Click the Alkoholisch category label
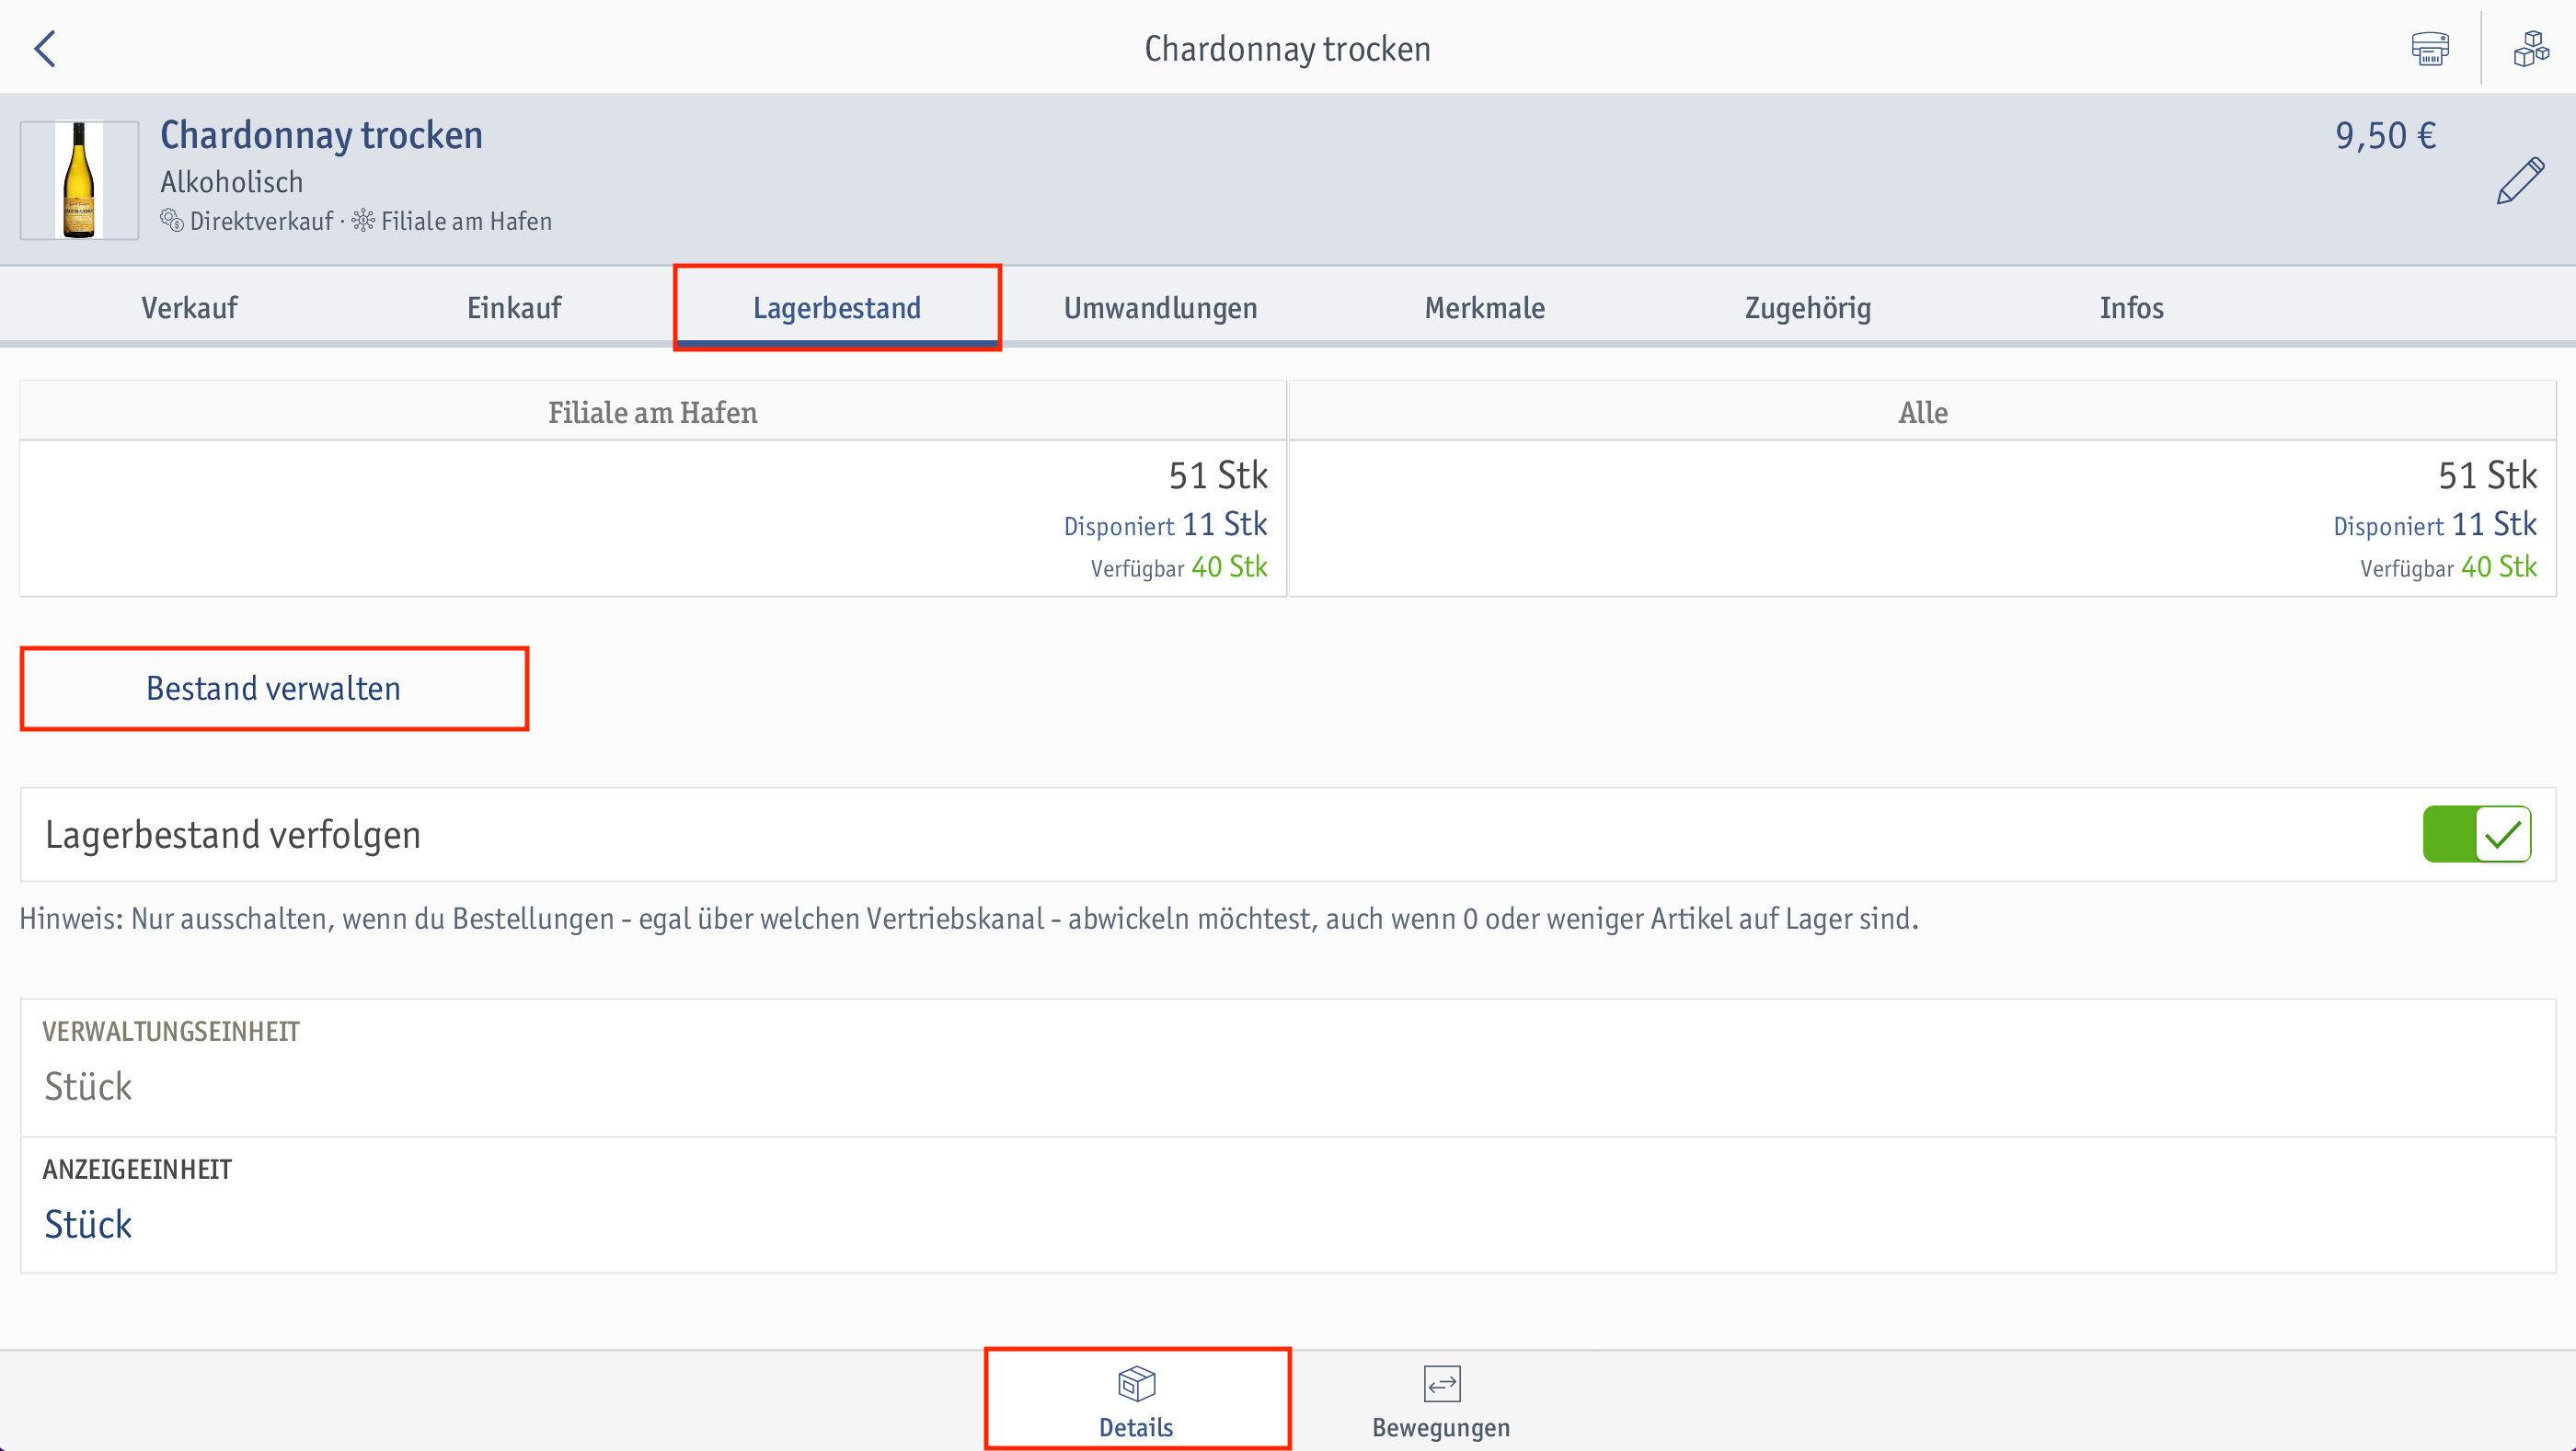 point(231,182)
